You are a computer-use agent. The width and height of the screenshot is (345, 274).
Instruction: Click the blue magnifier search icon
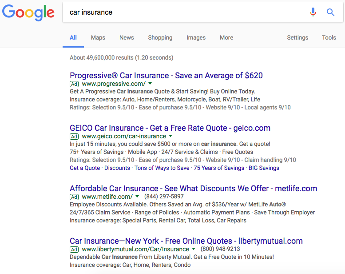tap(330, 12)
